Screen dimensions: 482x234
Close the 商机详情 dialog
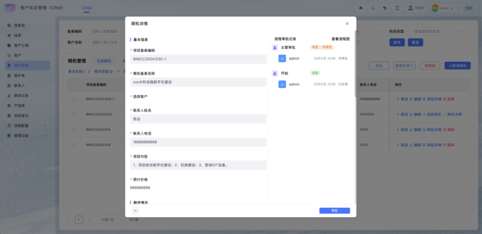(x=347, y=23)
